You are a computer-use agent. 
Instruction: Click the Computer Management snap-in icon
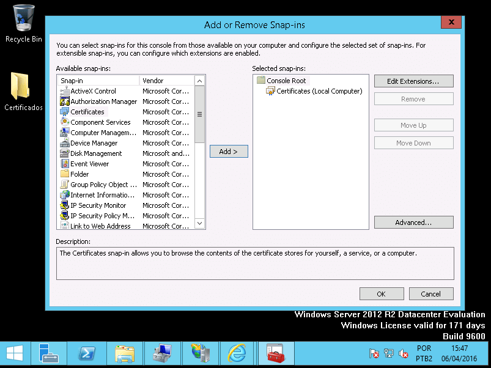click(64, 133)
